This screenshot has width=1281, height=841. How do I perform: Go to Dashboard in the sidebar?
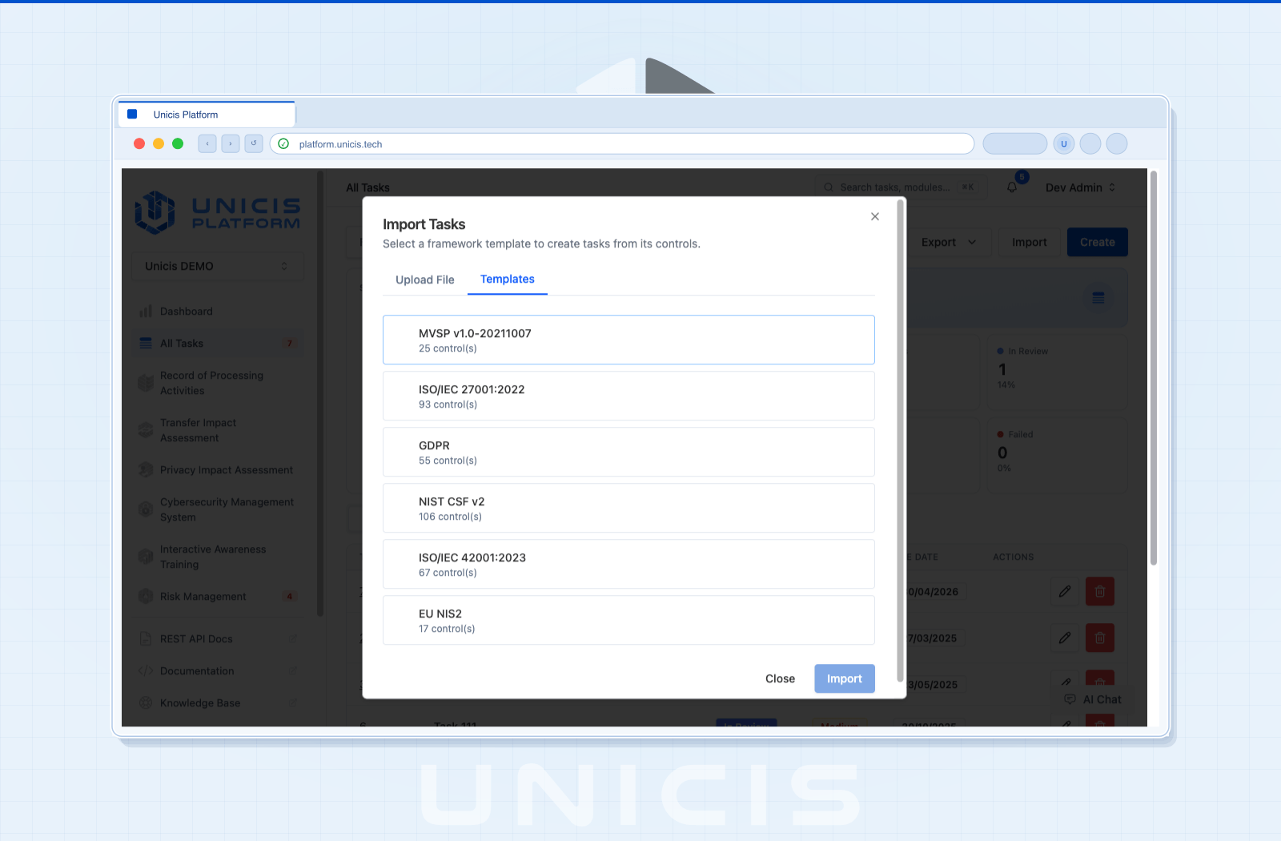click(218, 312)
